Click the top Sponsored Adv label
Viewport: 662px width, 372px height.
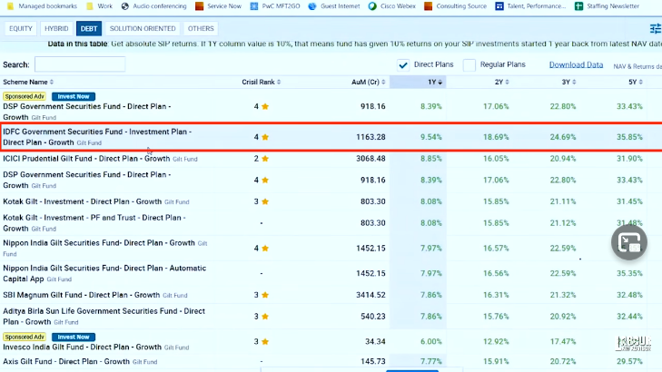coord(25,96)
